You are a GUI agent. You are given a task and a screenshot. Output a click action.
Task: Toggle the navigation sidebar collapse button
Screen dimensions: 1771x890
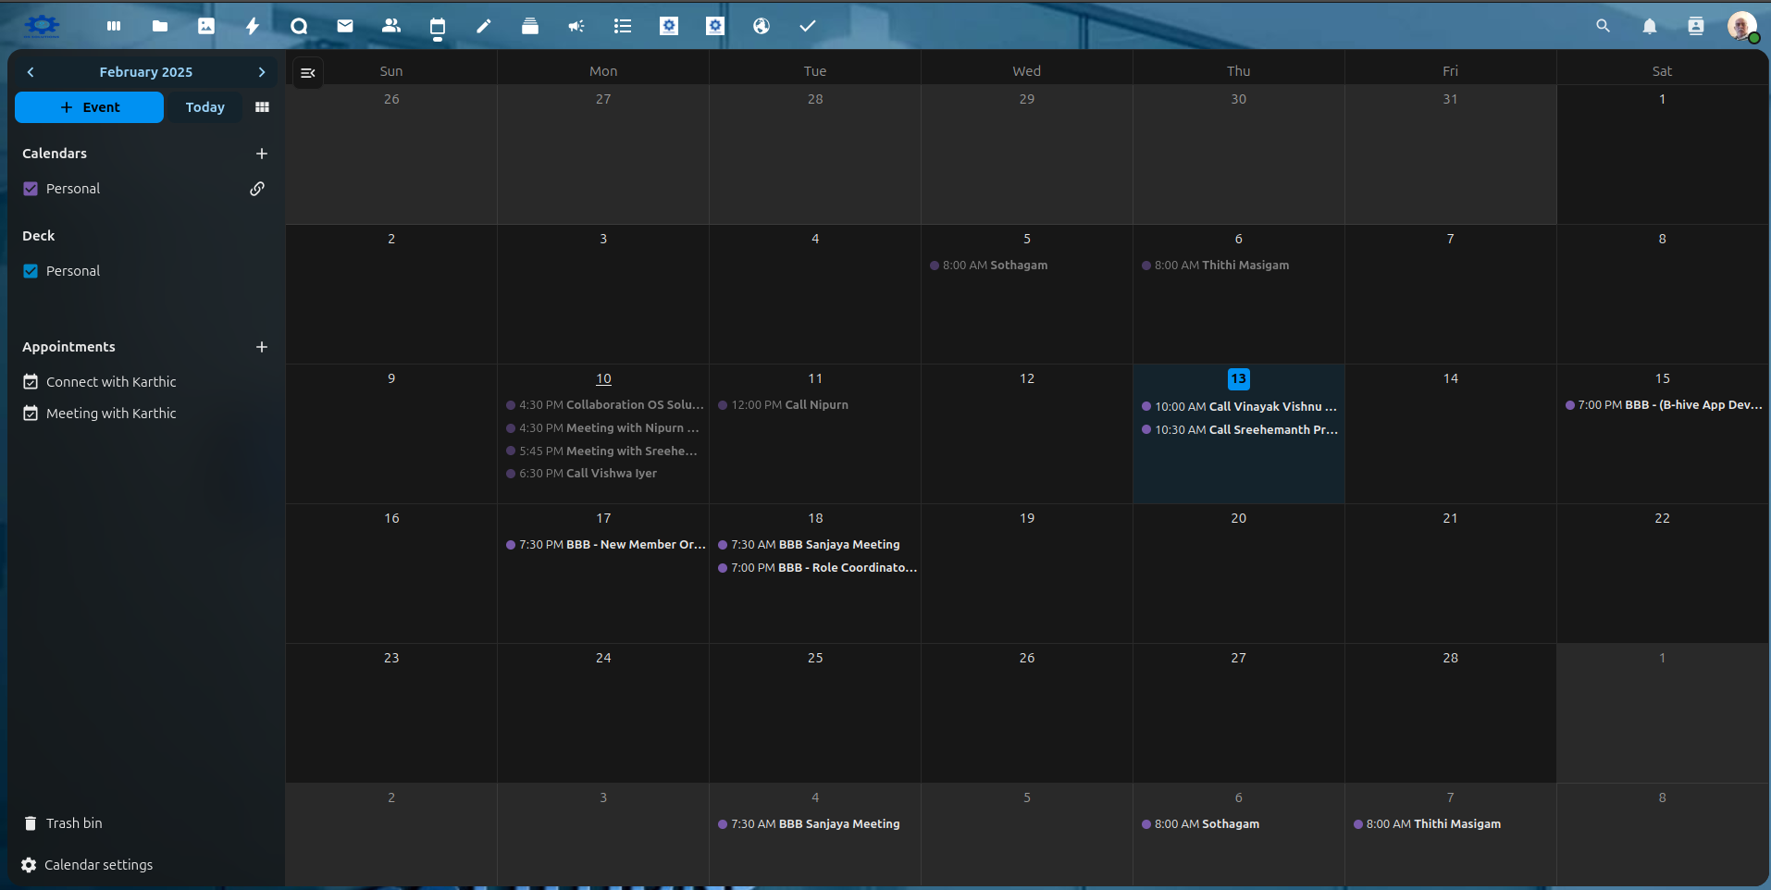click(308, 72)
